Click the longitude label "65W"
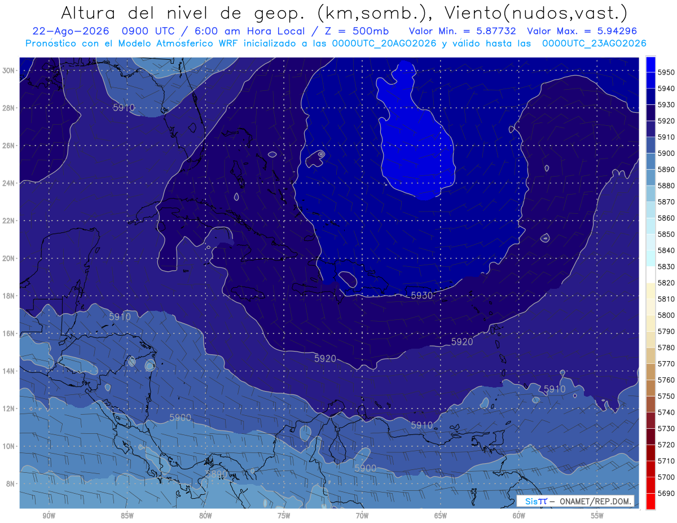677x523 pixels. [441, 516]
